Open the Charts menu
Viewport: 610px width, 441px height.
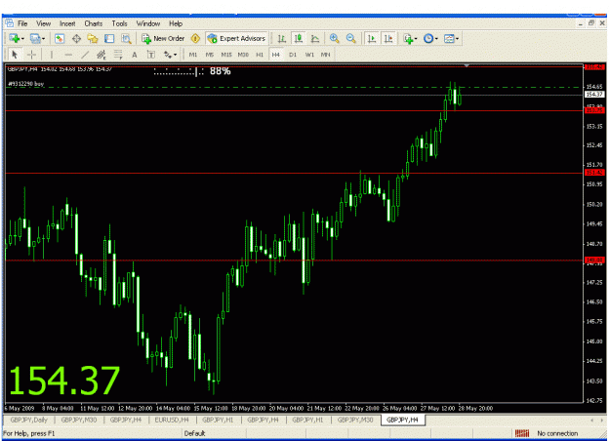point(94,23)
